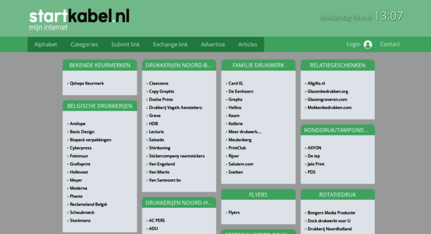Image resolution: width=431 pixels, height=234 pixels.
Task: Open the Jalo Print link
Action: 316,164
